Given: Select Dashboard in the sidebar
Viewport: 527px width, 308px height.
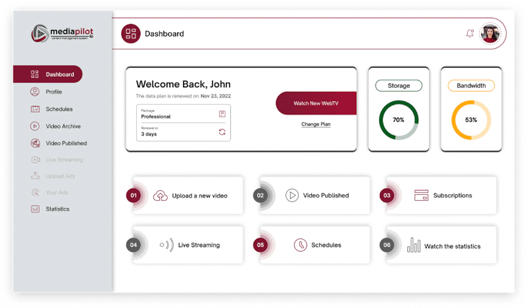Looking at the screenshot, I should coord(48,74).
